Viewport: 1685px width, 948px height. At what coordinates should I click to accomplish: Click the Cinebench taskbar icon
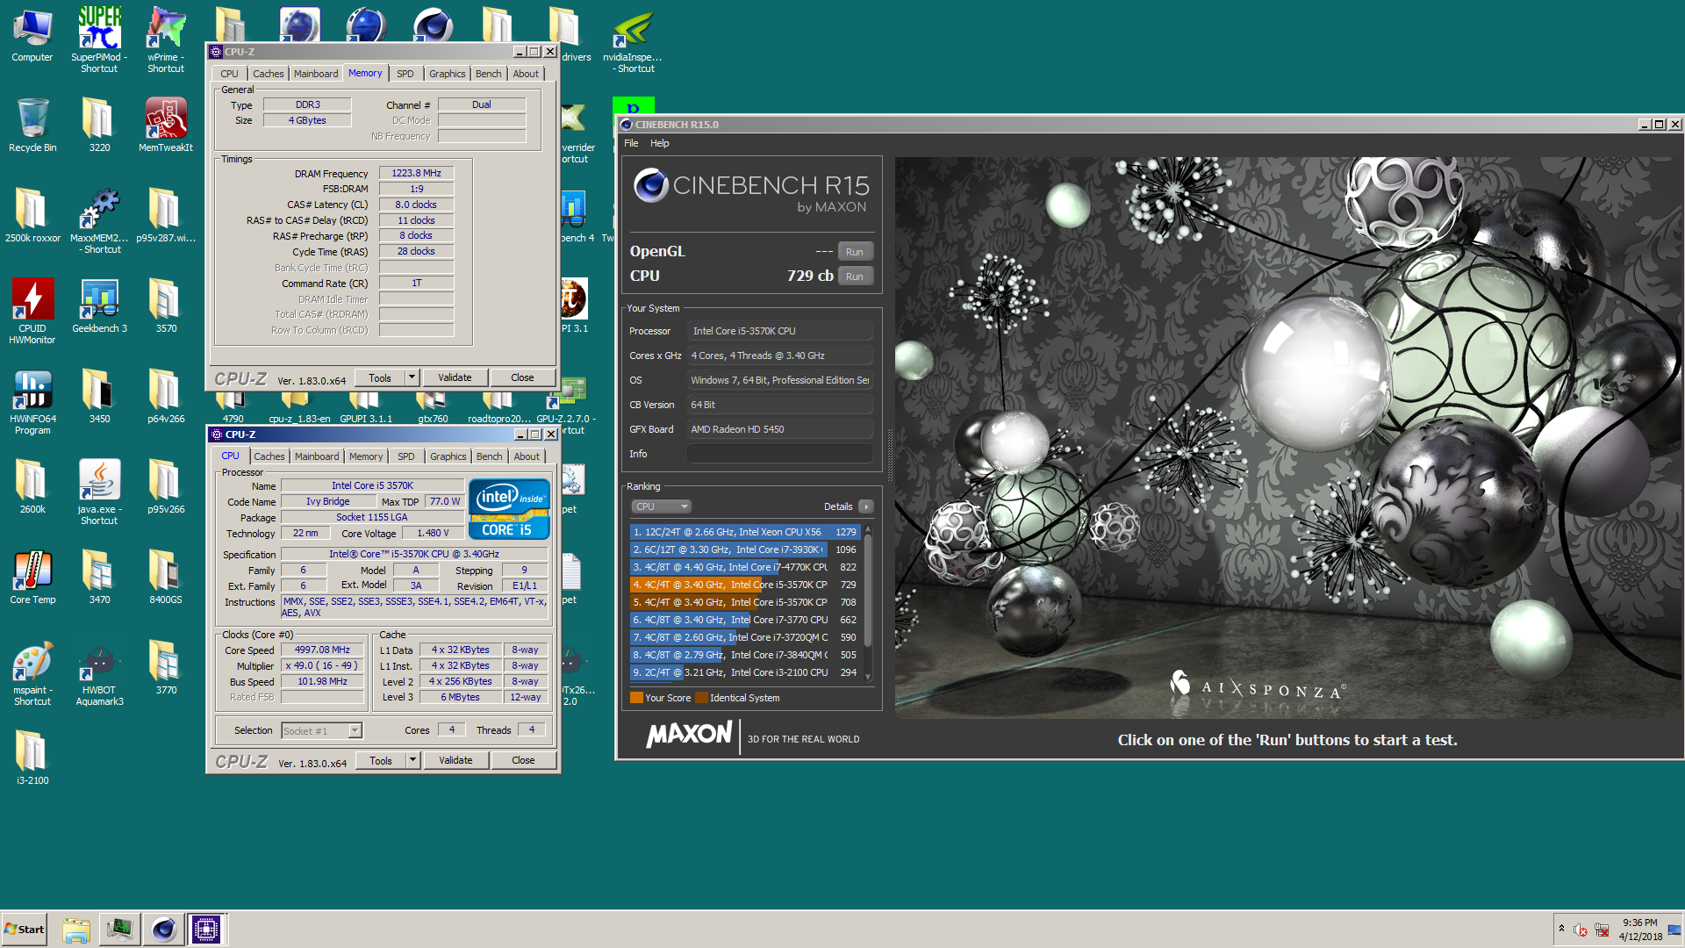[163, 930]
